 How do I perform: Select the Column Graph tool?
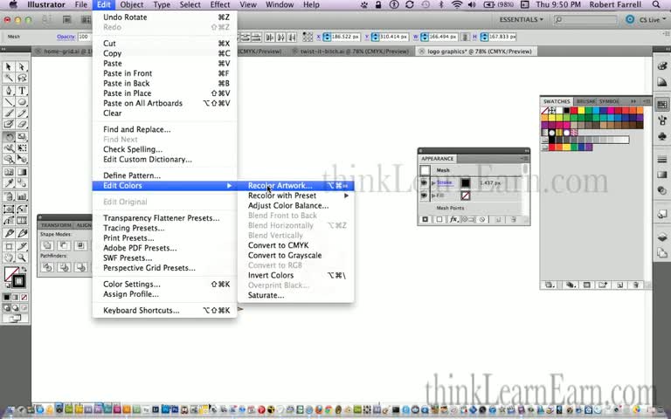22,196
